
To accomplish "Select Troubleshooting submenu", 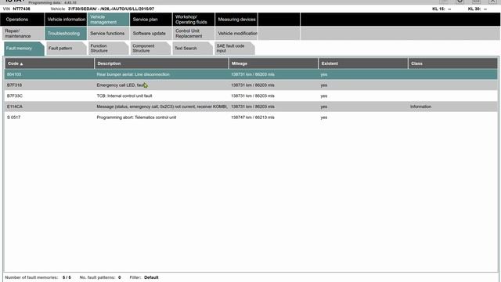I will point(66,33).
